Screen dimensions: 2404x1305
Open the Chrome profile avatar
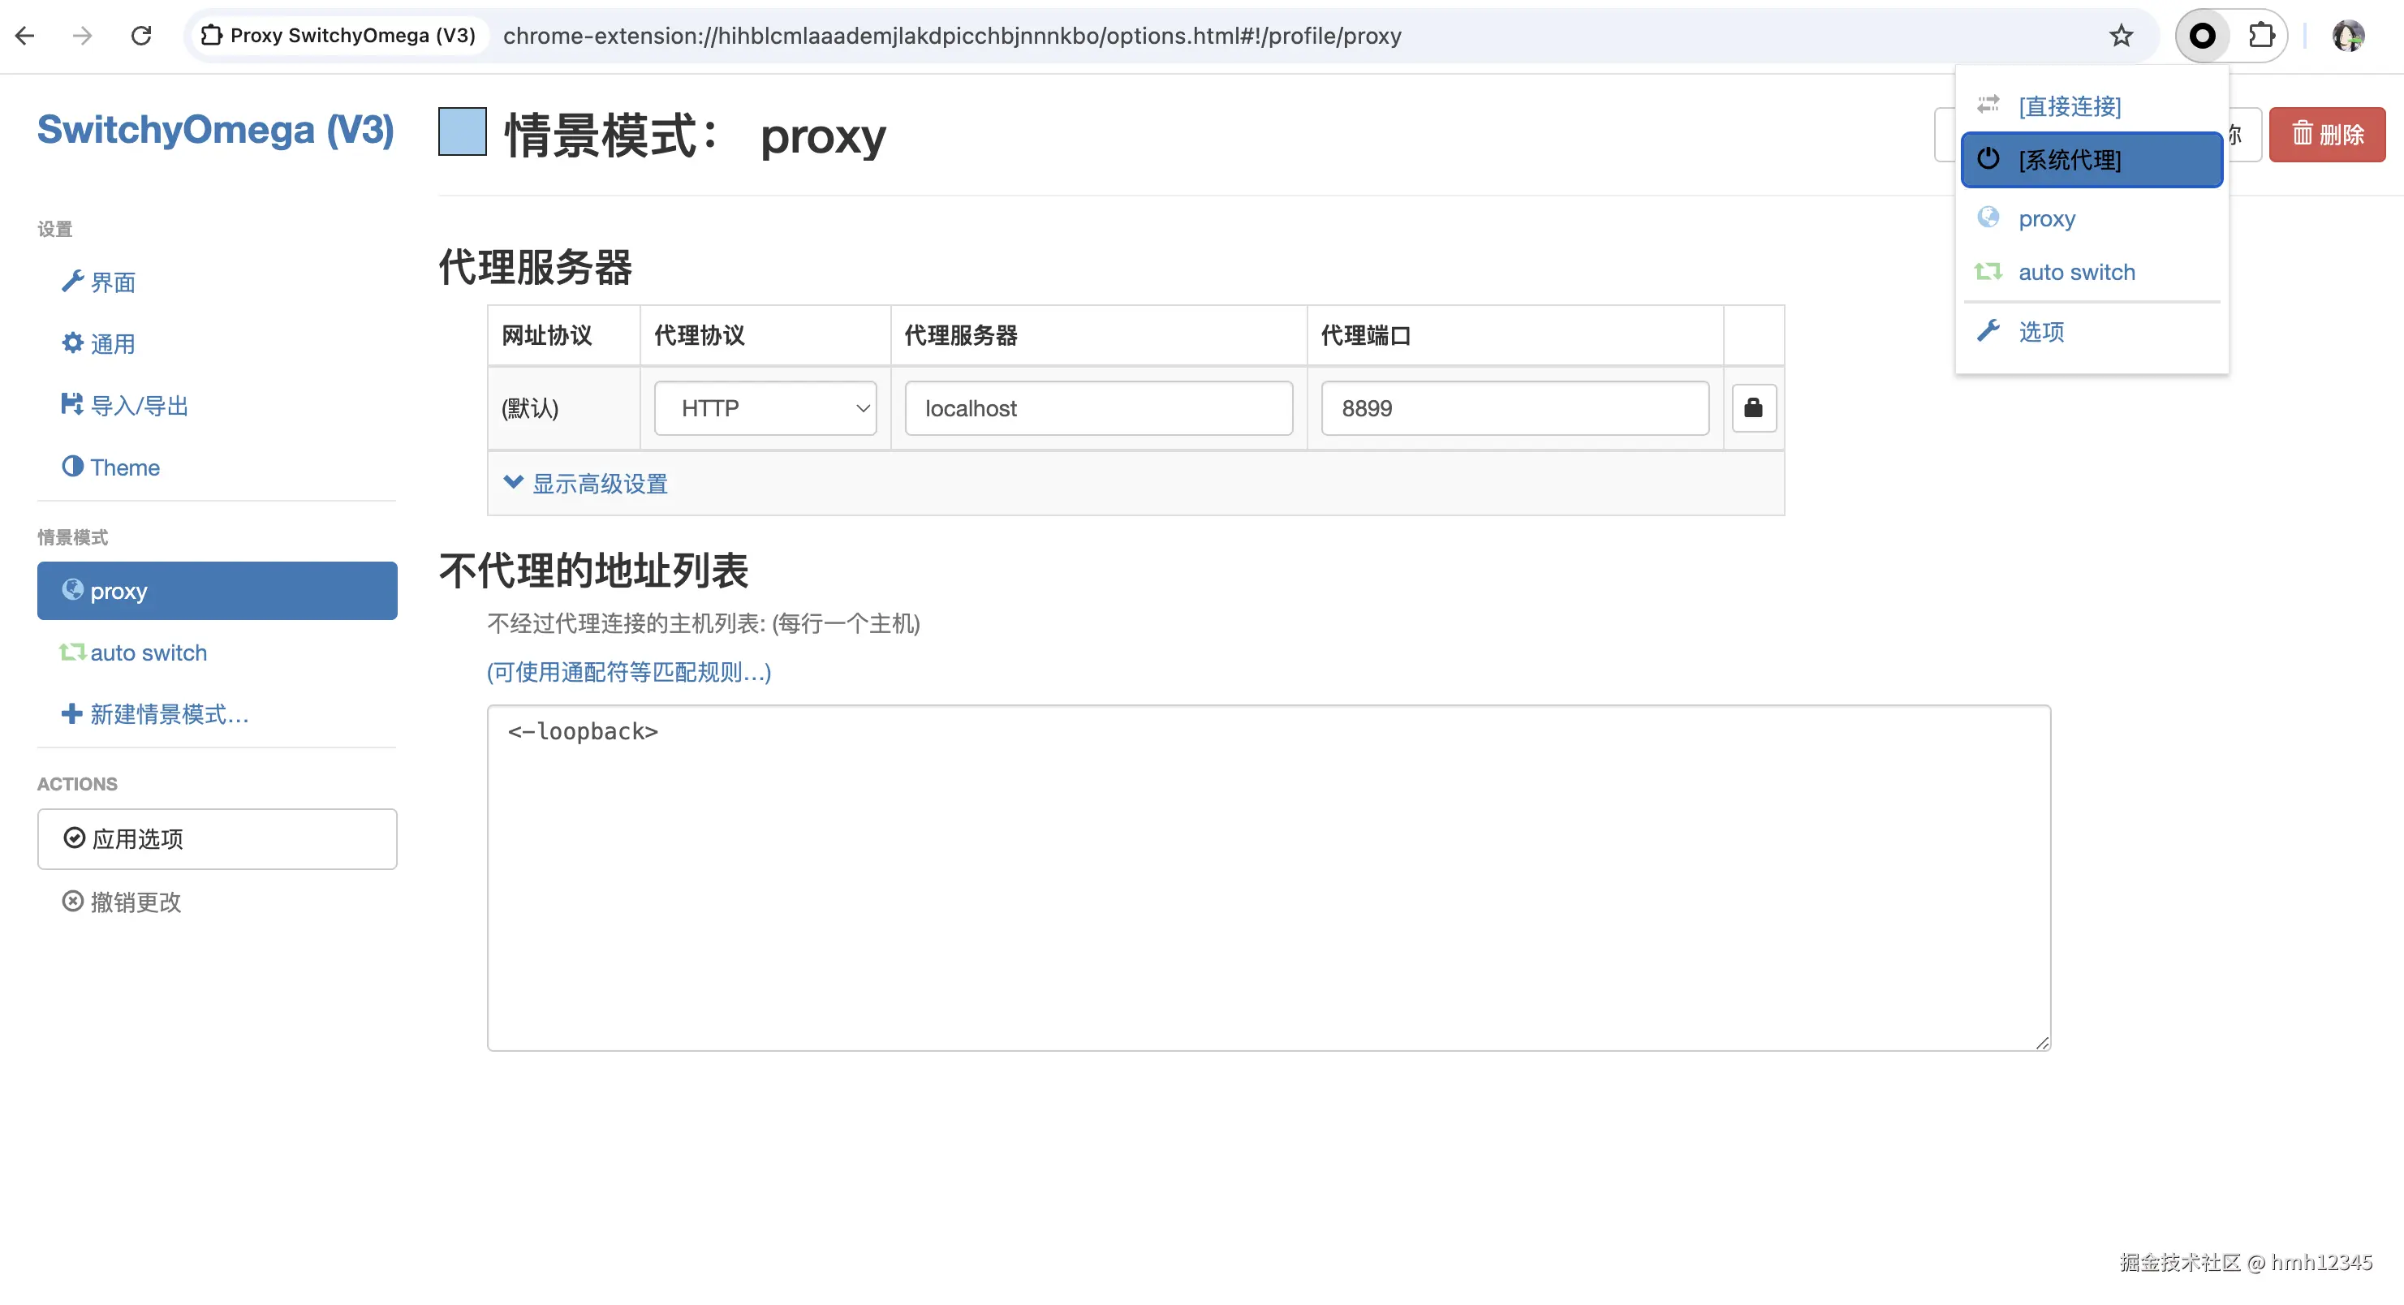[2348, 36]
